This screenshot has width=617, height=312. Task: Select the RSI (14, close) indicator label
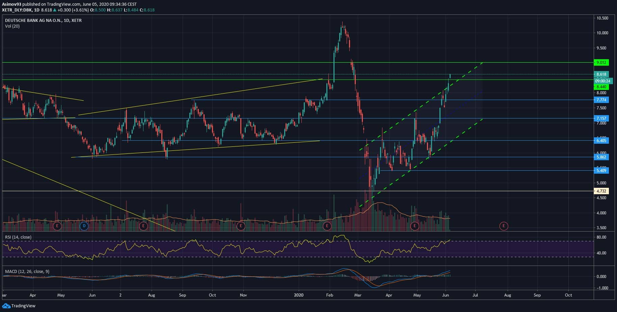click(x=18, y=237)
